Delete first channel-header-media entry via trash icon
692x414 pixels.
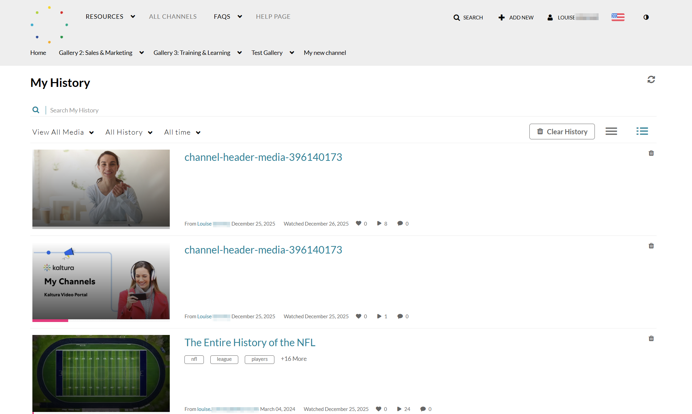651,153
